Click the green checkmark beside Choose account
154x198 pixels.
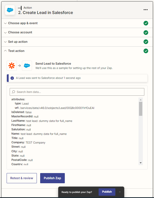point(146,33)
